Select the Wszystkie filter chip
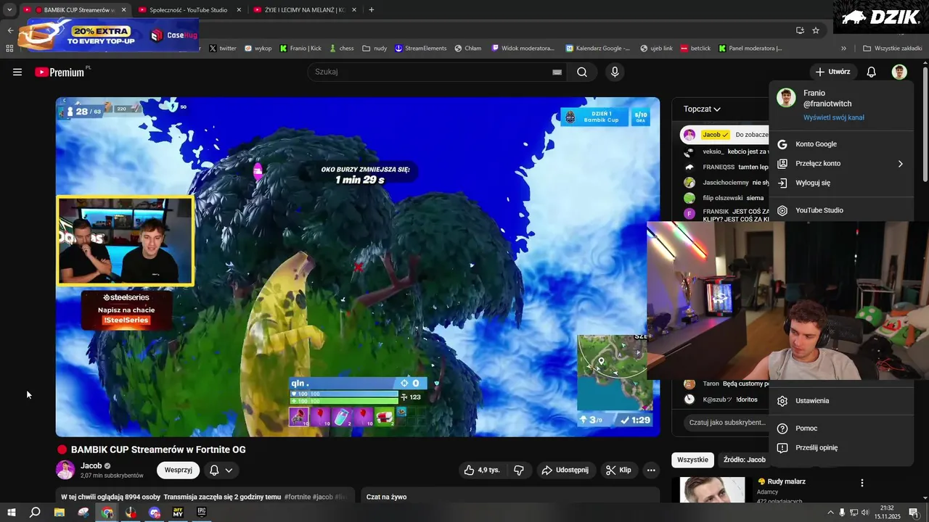Screen dimensions: 929x522 (x=692, y=460)
